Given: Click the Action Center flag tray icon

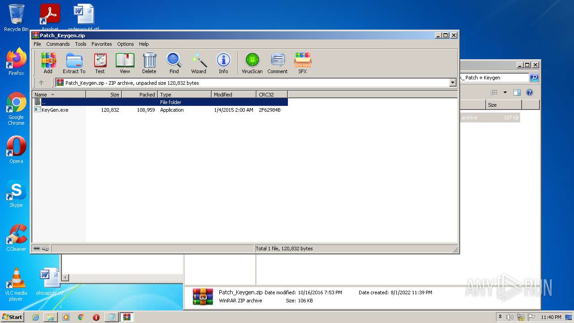Looking at the screenshot, I should [x=531, y=317].
